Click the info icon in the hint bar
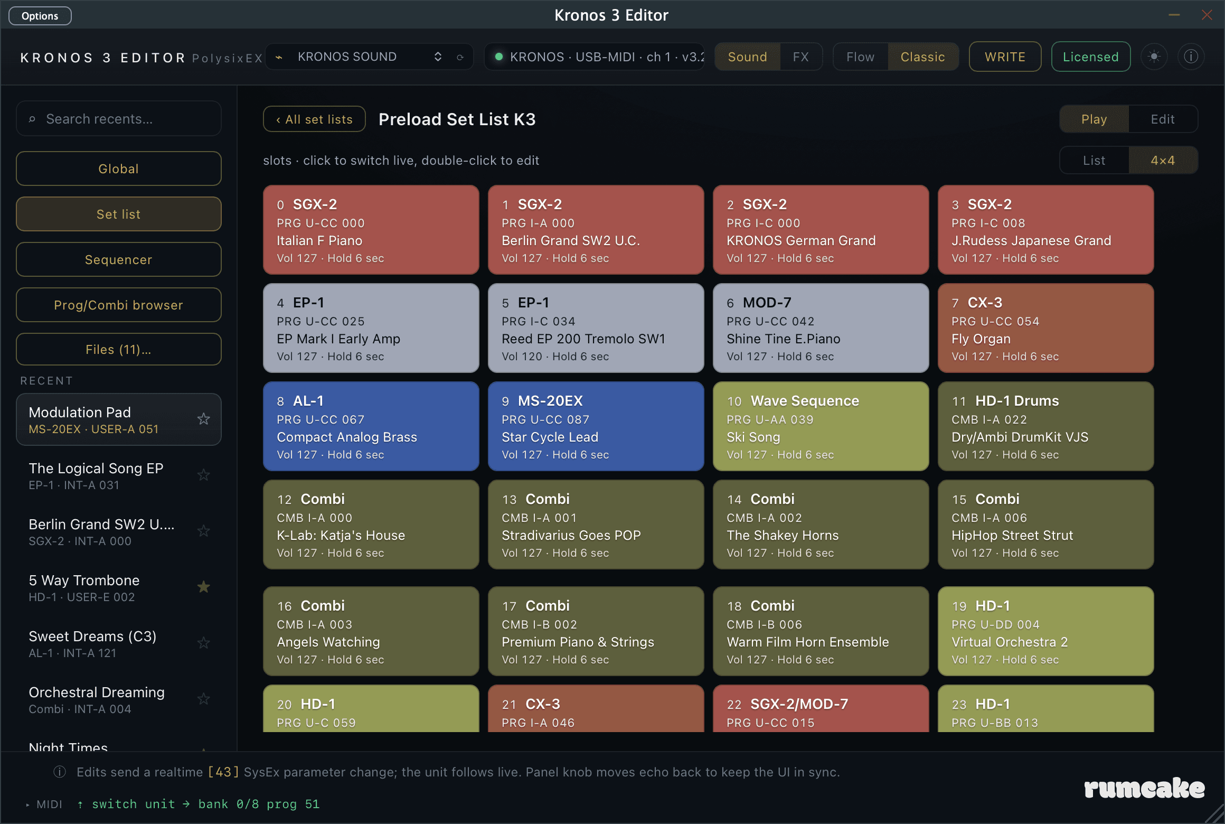The height and width of the screenshot is (824, 1225). [60, 772]
